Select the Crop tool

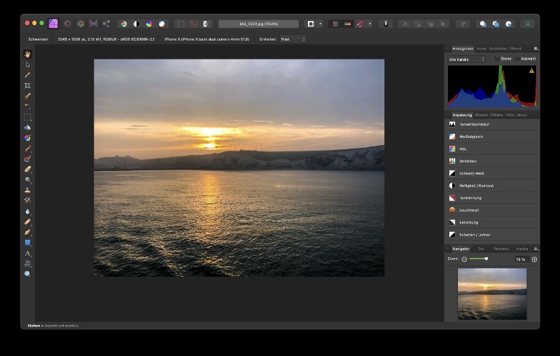pos(28,85)
